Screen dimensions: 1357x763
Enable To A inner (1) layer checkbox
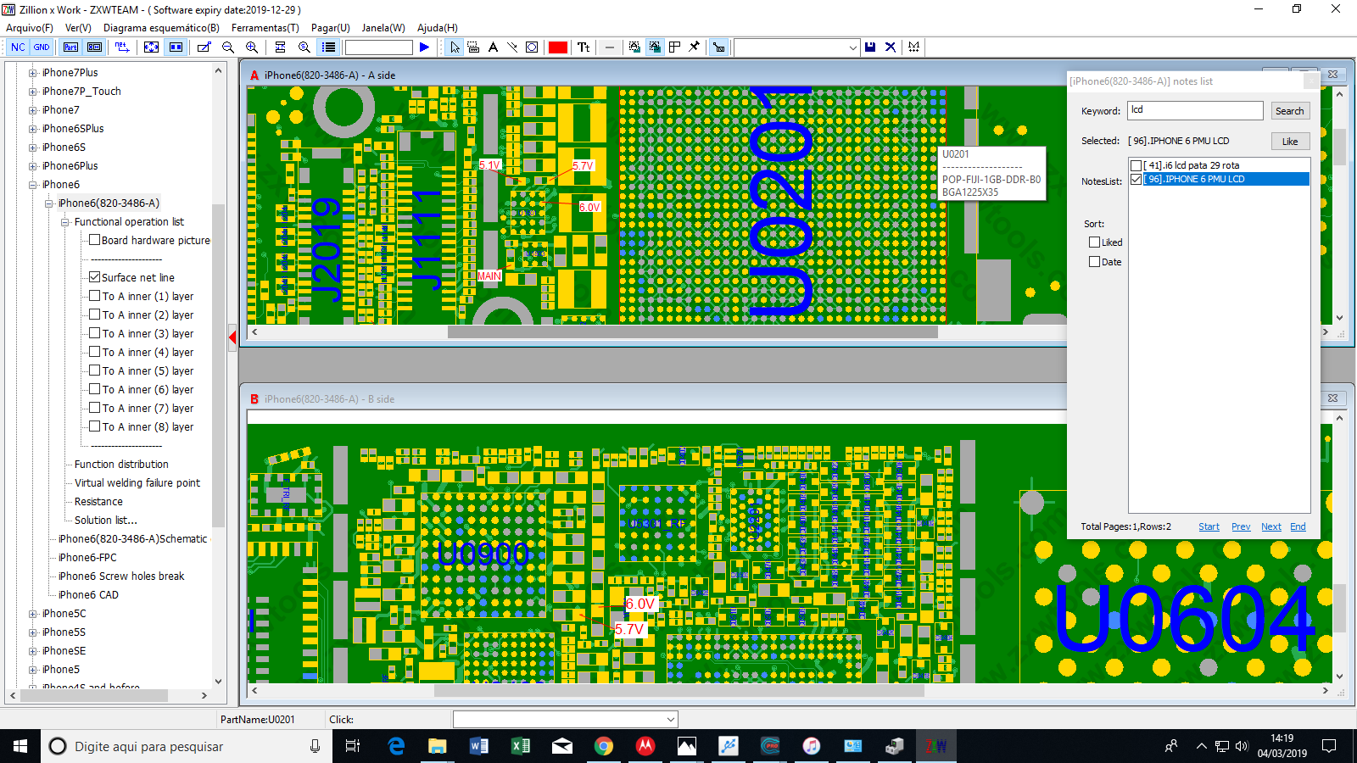coord(95,296)
